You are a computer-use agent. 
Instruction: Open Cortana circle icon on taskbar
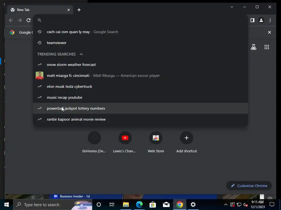[x=99, y=205]
